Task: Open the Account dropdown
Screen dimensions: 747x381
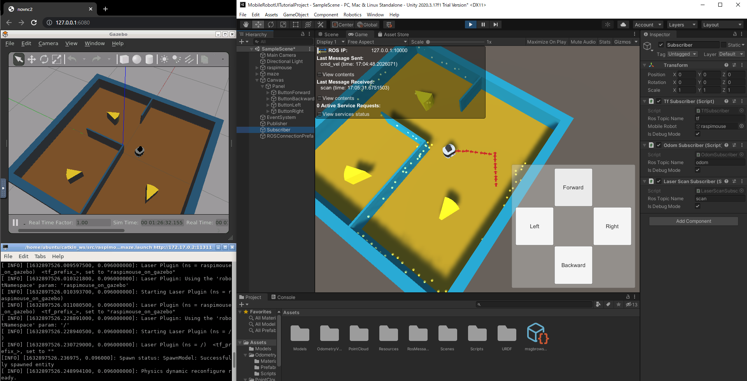Action: 648,24
